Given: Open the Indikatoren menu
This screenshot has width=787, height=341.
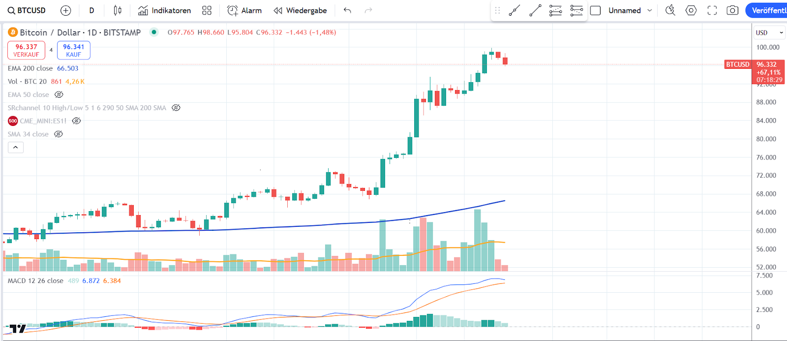Looking at the screenshot, I should click(x=164, y=10).
